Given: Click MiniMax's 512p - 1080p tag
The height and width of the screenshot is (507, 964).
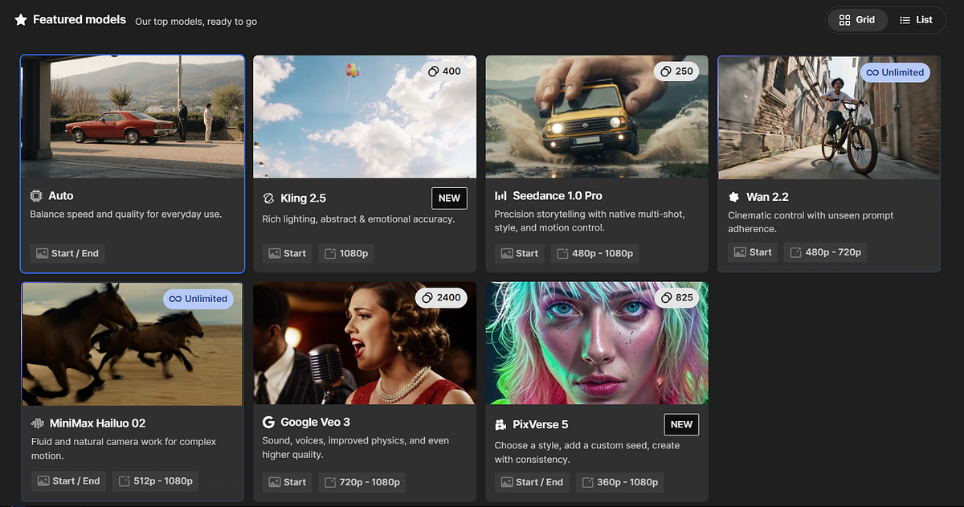Looking at the screenshot, I should pyautogui.click(x=156, y=481).
